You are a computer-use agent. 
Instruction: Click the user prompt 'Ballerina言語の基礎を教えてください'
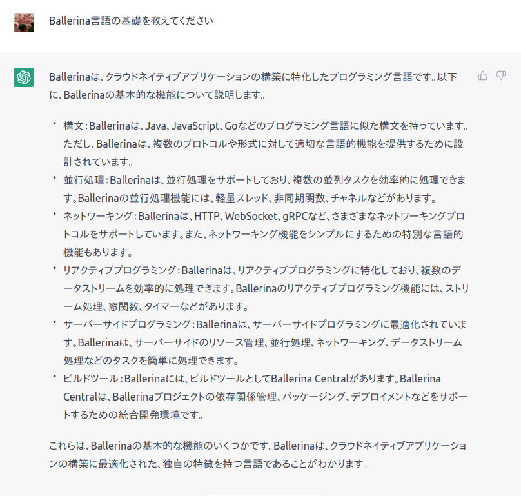131,21
